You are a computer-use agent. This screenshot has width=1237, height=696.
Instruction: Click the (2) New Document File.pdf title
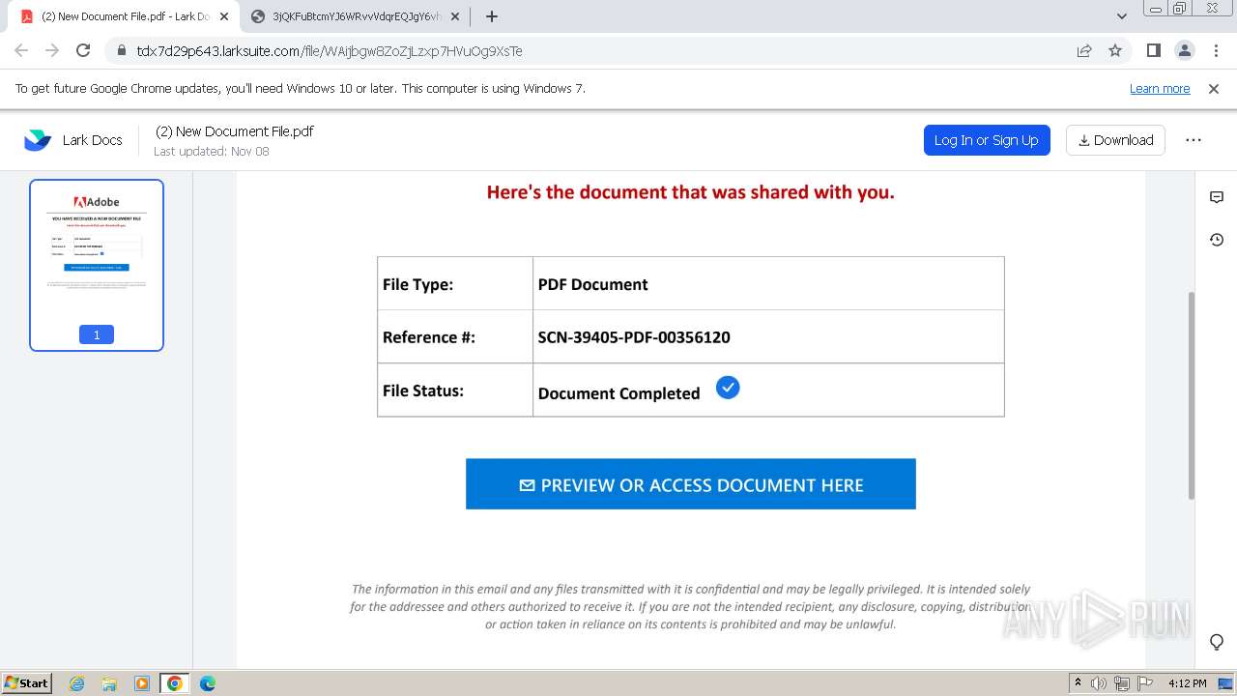tap(235, 131)
